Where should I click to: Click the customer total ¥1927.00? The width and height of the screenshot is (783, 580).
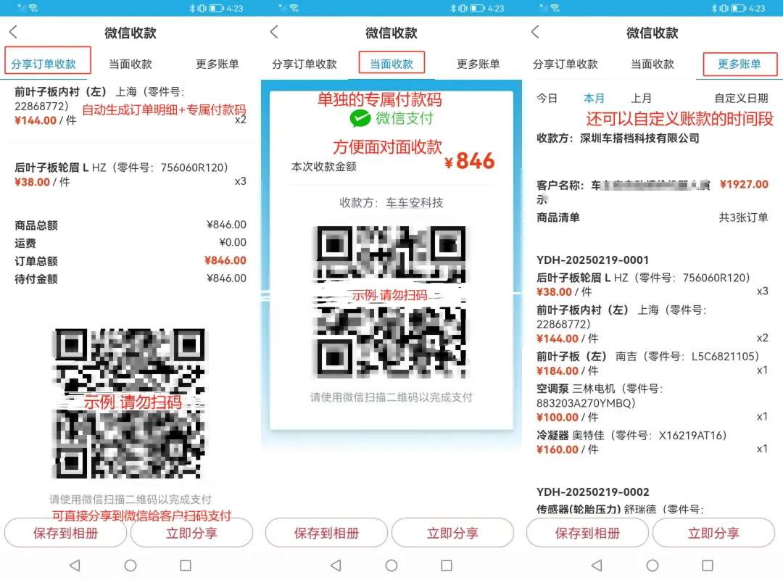coord(744,184)
